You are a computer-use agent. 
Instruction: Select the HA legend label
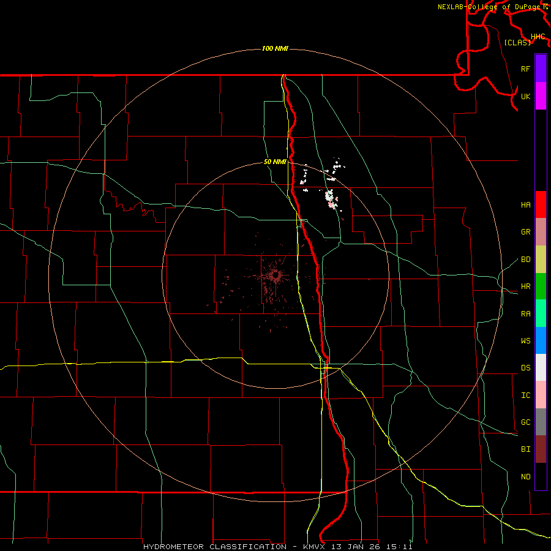pyautogui.click(x=525, y=205)
